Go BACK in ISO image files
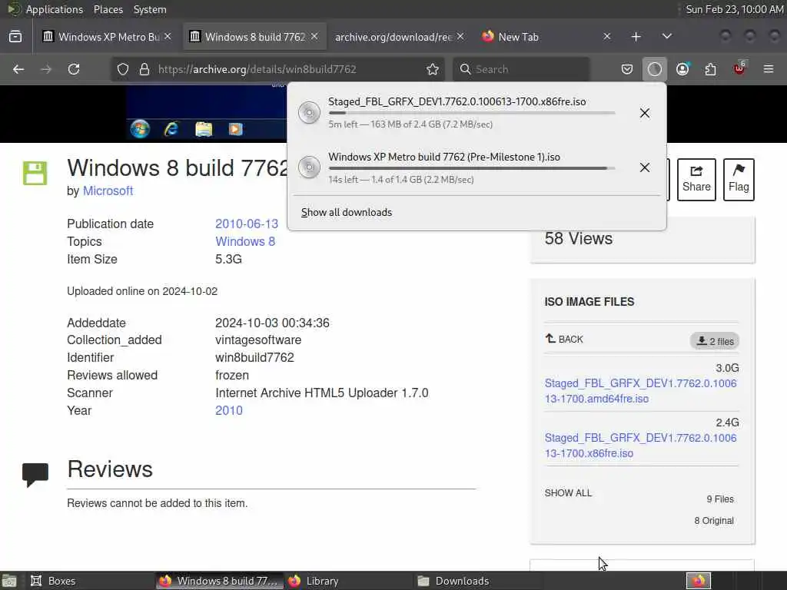This screenshot has width=787, height=590. (564, 339)
